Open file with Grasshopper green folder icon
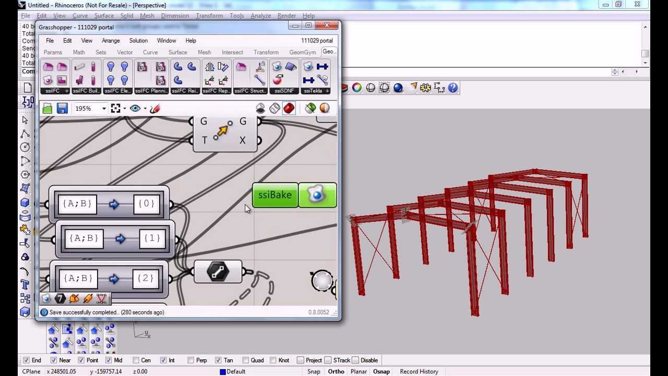The image size is (668, 376). point(47,109)
